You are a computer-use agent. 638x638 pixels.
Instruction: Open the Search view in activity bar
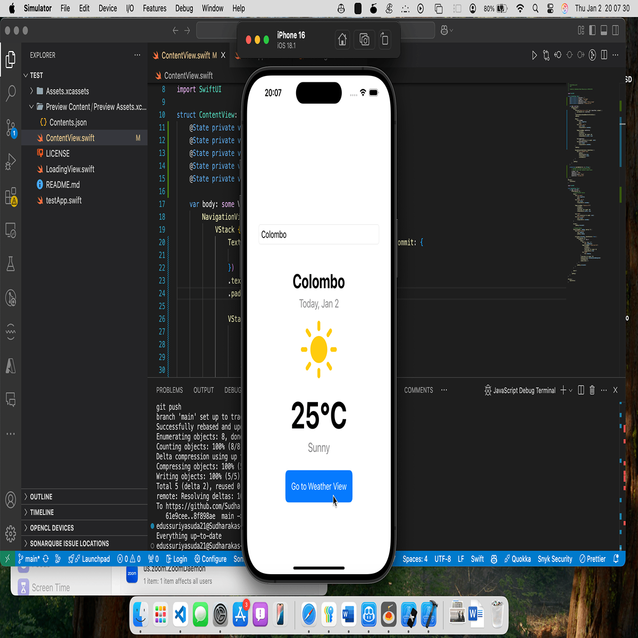(x=11, y=93)
